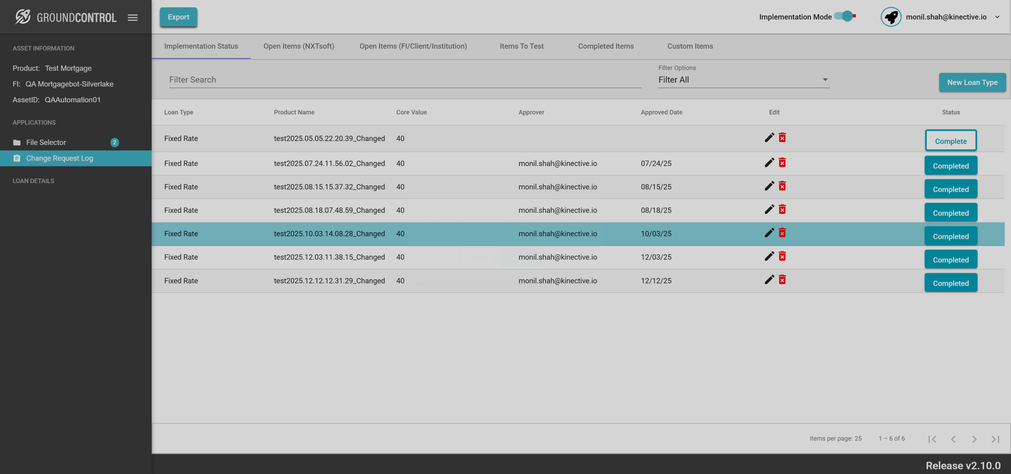Viewport: 1011px width, 474px height.
Task: Click the Filter Search input field
Action: click(x=405, y=80)
